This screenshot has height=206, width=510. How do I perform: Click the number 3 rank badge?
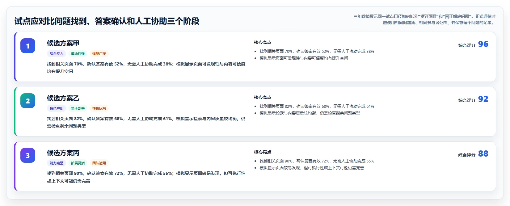pyautogui.click(x=28, y=155)
